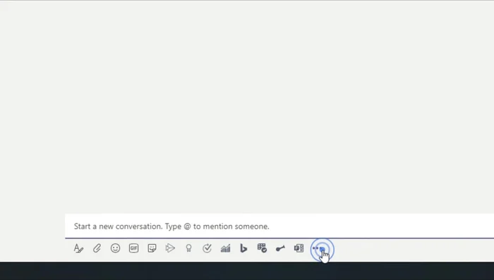
Task: Open the Approvals checkmark icon
Action: 207,248
